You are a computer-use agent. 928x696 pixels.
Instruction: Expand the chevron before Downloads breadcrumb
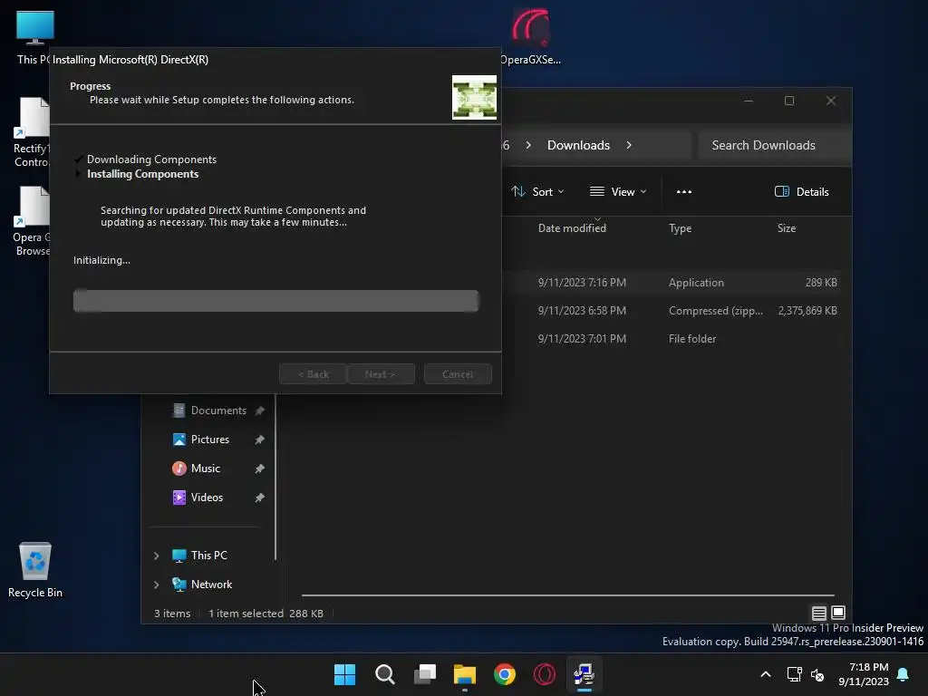tap(528, 146)
